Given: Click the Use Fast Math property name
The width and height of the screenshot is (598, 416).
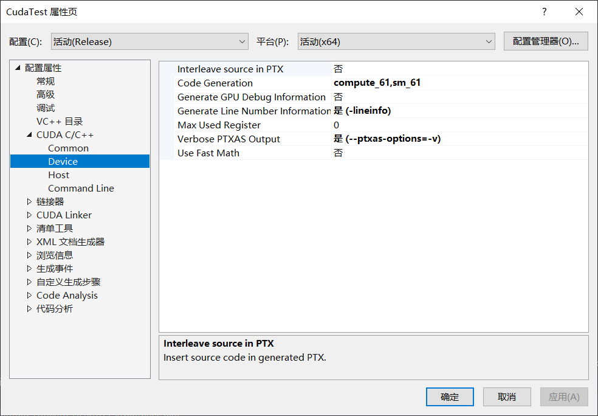Looking at the screenshot, I should [x=208, y=153].
